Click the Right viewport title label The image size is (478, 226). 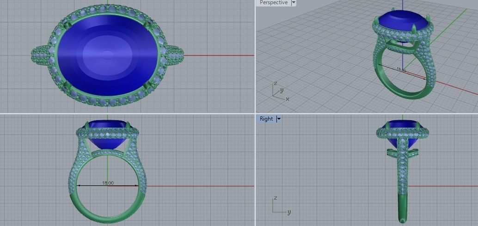click(266, 119)
